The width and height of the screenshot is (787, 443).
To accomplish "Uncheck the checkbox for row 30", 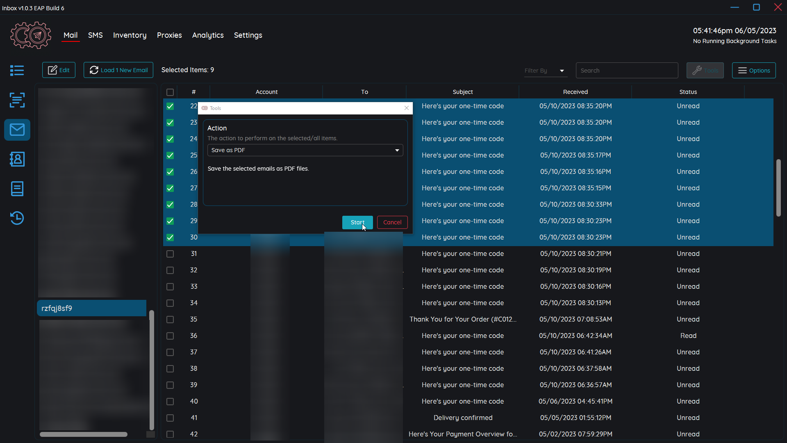I will [170, 237].
